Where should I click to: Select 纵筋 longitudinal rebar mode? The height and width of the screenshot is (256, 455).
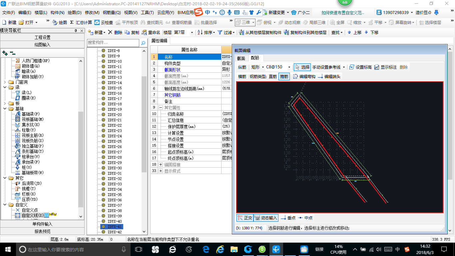click(x=242, y=67)
